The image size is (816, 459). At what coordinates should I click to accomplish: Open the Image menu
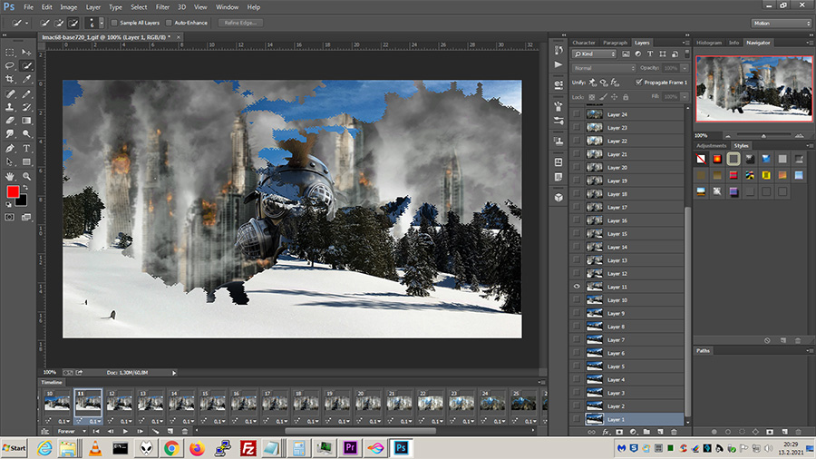coord(68,7)
